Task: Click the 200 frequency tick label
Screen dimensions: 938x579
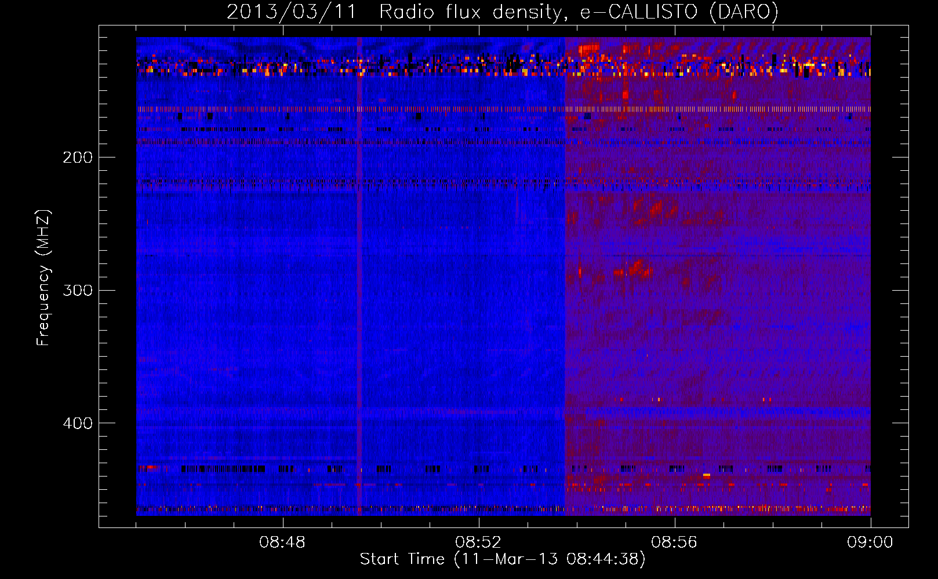Action: [77, 157]
